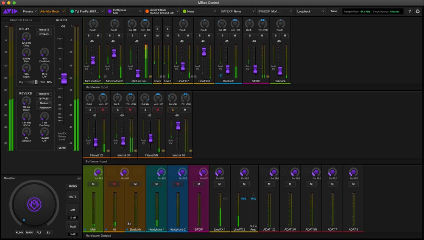Open the settings gear
Viewport: 424px width, 240px height.
point(418,11)
